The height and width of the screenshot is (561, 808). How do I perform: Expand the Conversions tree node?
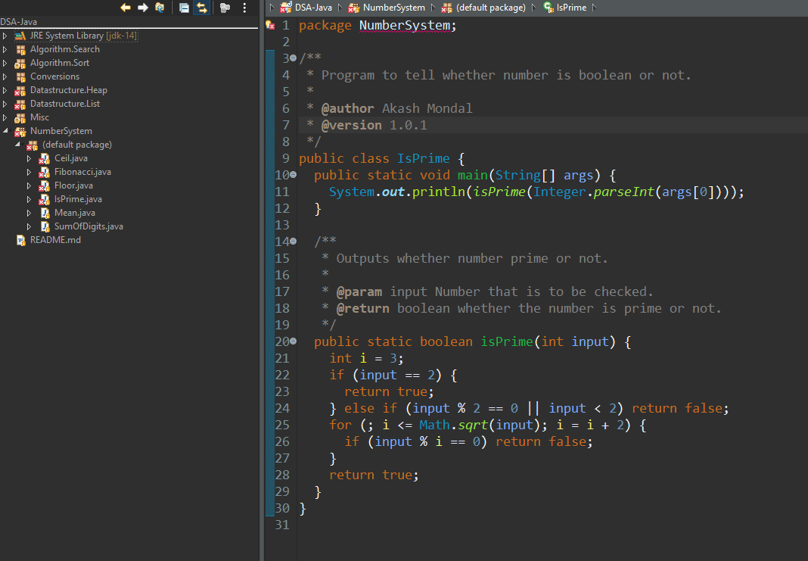[5, 76]
